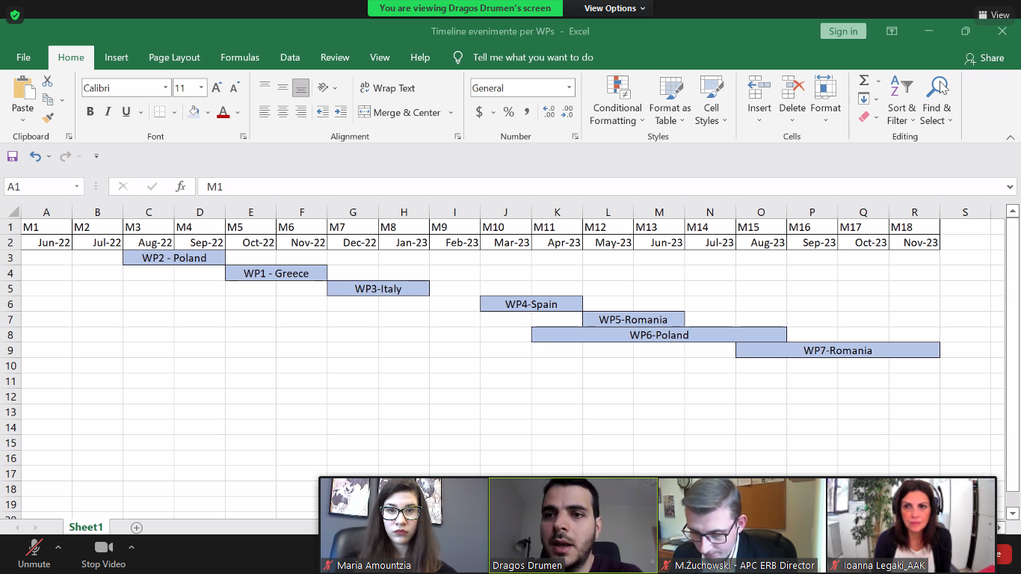
Task: Click the insert function fx icon
Action: 180,187
